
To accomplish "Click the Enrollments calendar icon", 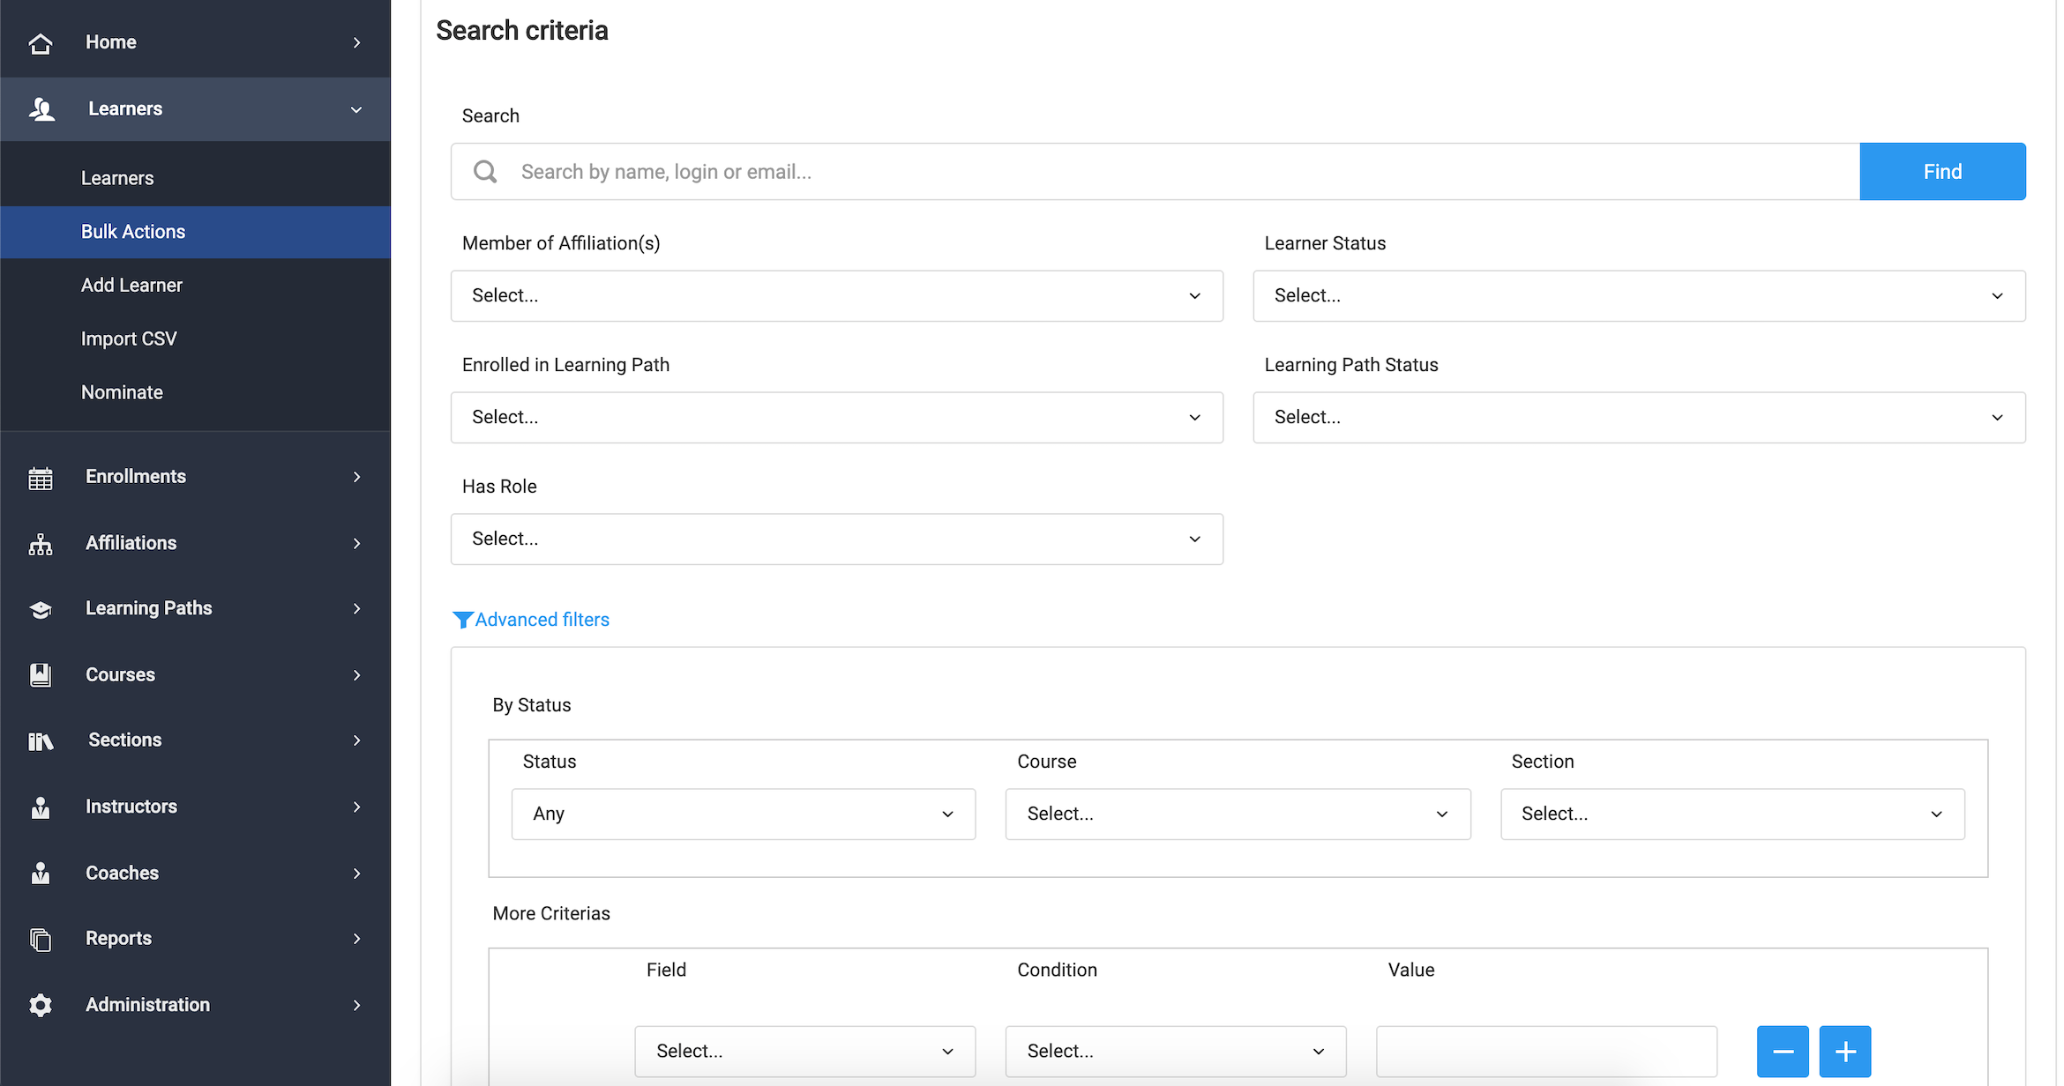I will (41, 478).
